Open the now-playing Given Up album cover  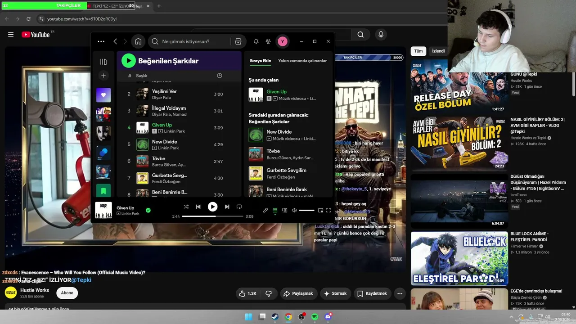pyautogui.click(x=103, y=210)
